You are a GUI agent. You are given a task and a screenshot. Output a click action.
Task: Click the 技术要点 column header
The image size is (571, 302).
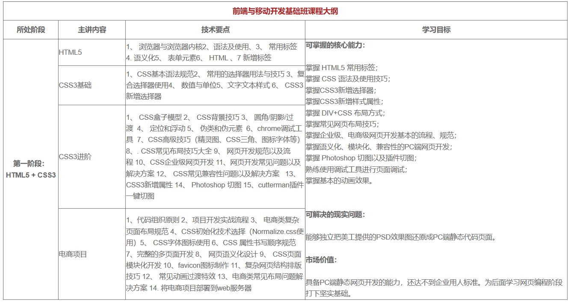point(214,30)
